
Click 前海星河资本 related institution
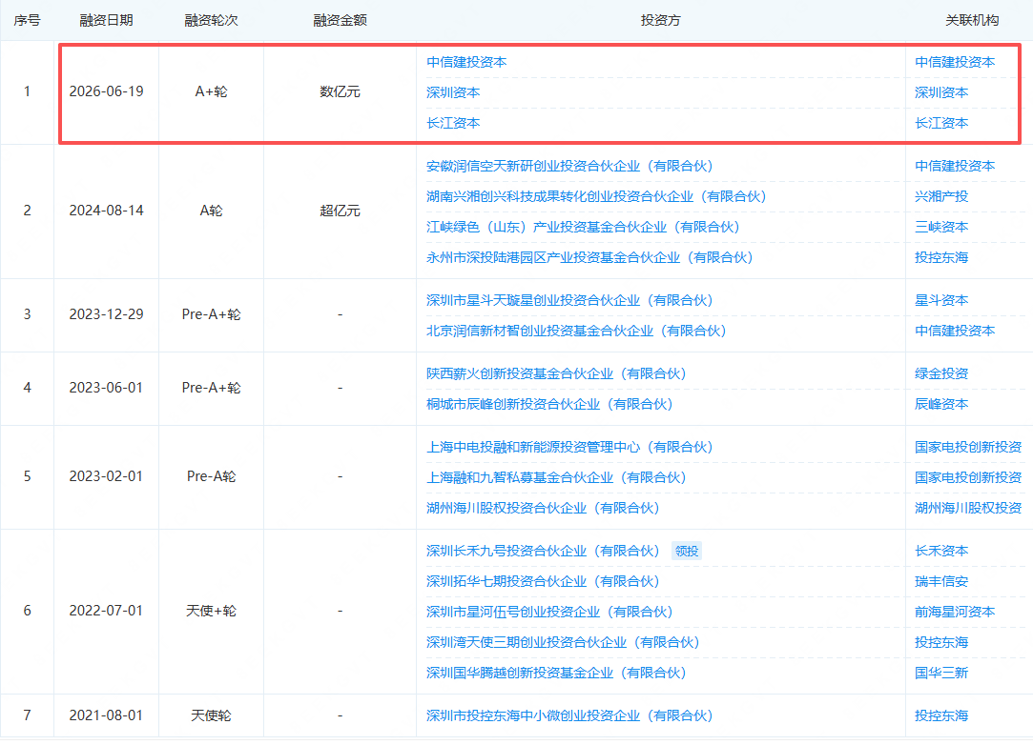tap(955, 612)
